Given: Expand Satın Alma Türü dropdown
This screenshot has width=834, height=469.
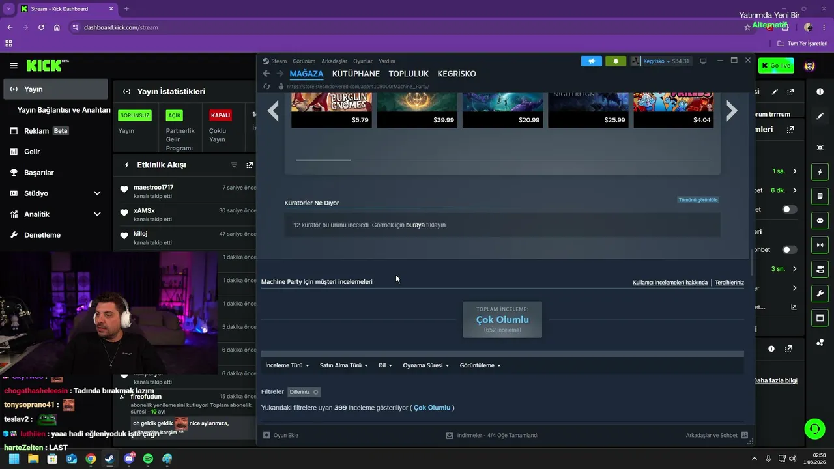Looking at the screenshot, I should (344, 365).
